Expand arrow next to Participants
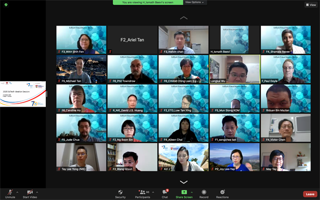This screenshot has height=200, width=320. 153,192
